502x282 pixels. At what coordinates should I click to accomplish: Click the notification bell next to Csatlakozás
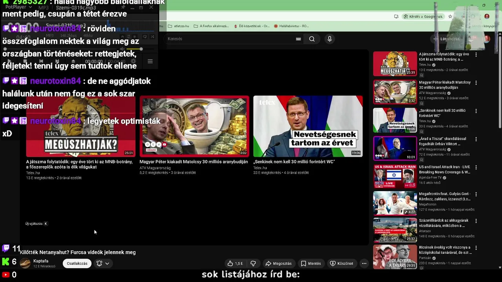point(99,264)
